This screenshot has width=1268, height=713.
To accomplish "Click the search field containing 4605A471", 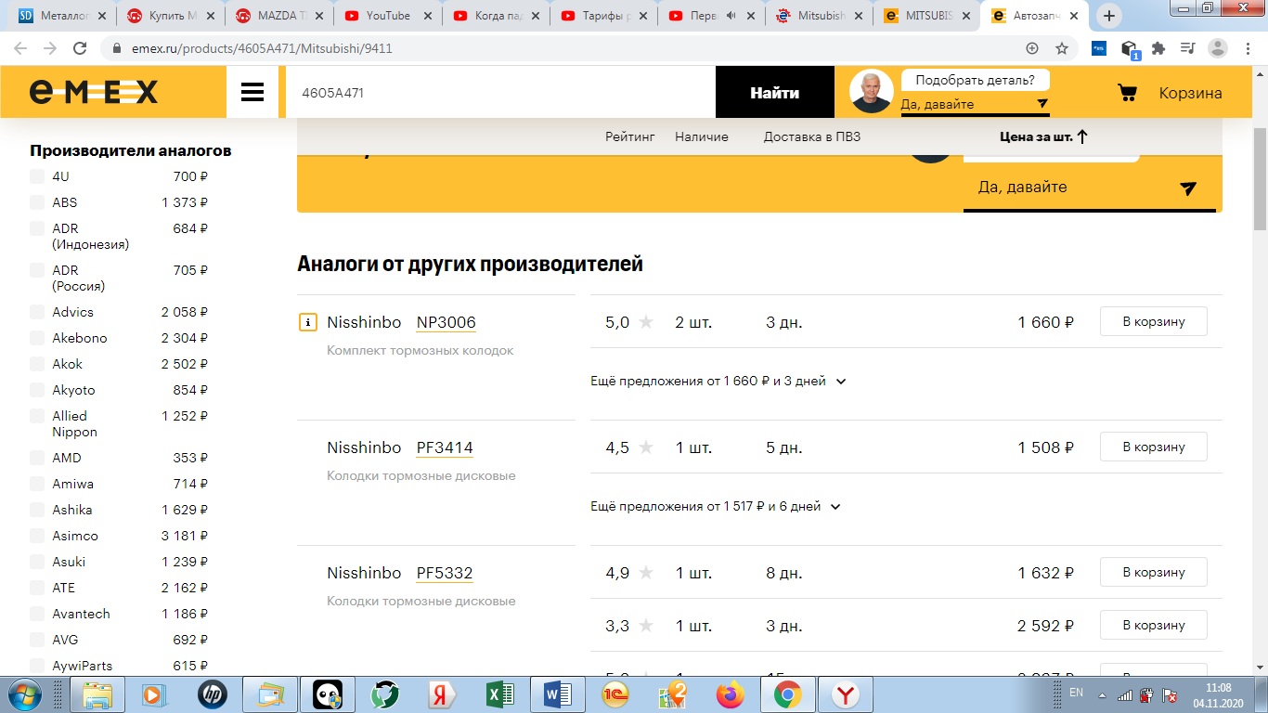I will (x=499, y=93).
